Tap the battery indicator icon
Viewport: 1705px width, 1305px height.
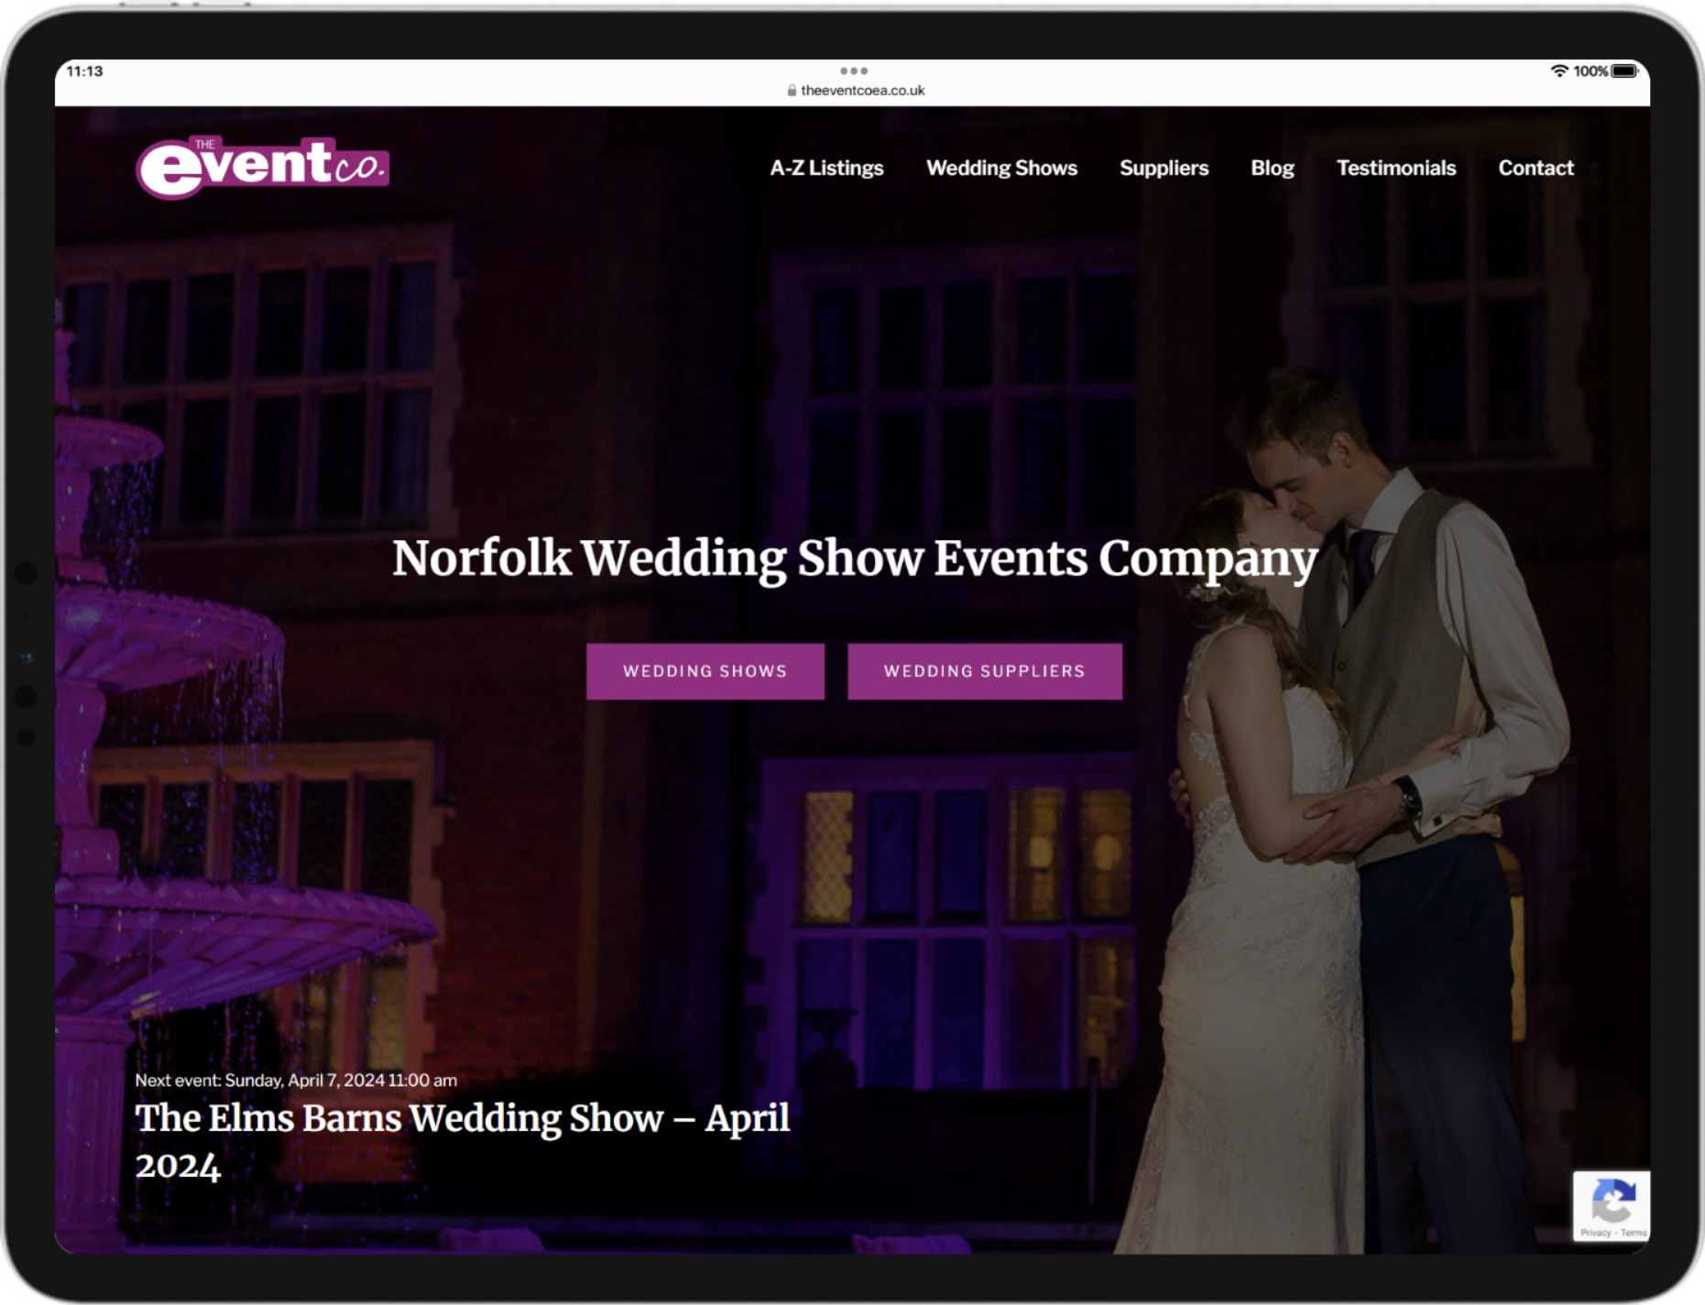point(1624,71)
